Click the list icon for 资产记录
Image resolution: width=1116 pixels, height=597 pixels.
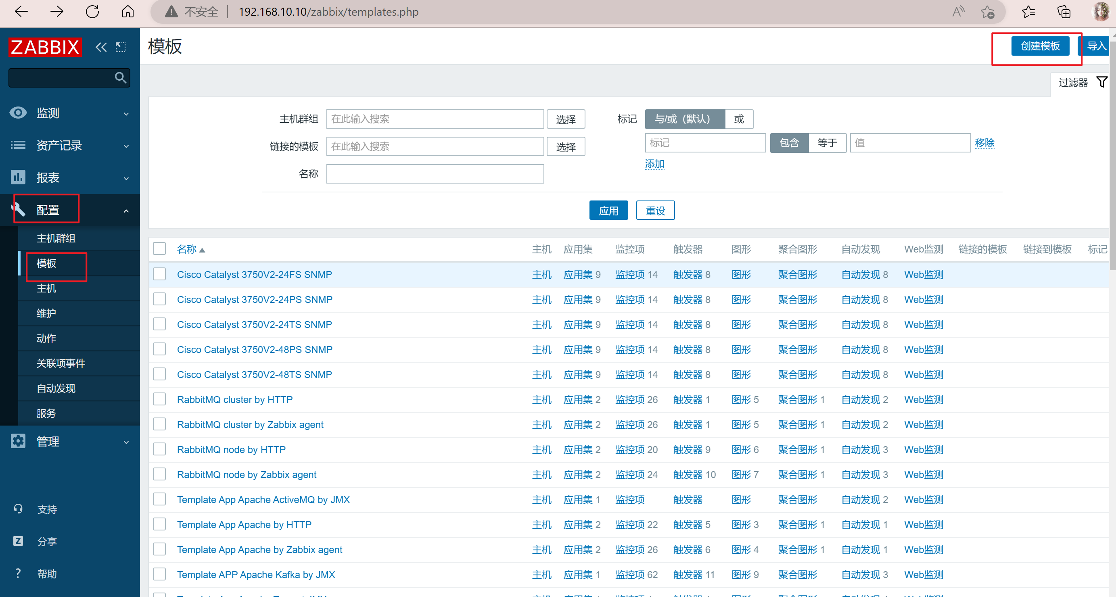[18, 145]
